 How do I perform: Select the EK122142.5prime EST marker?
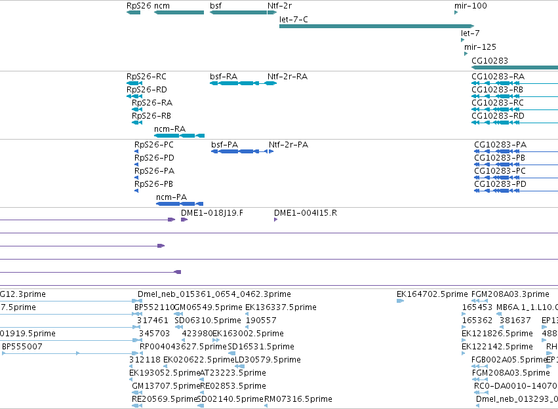coord(464,353)
